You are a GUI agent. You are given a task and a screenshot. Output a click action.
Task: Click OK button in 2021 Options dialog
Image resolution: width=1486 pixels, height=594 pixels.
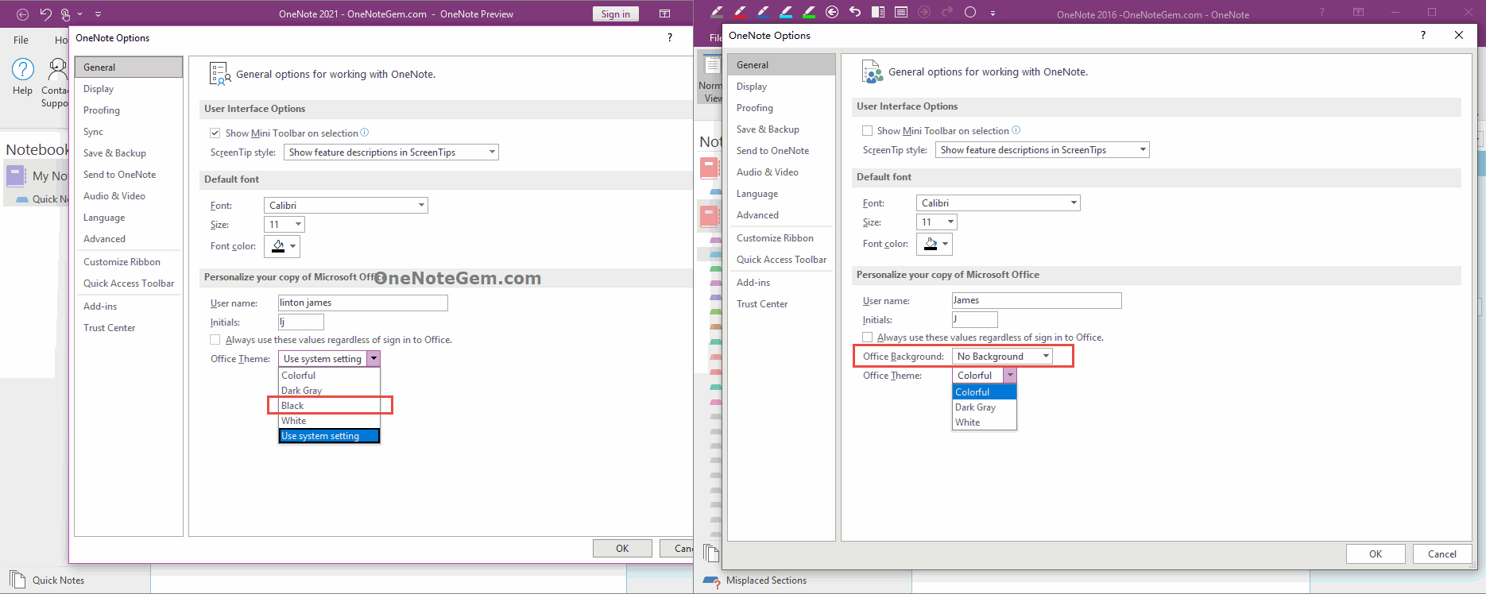pyautogui.click(x=622, y=548)
